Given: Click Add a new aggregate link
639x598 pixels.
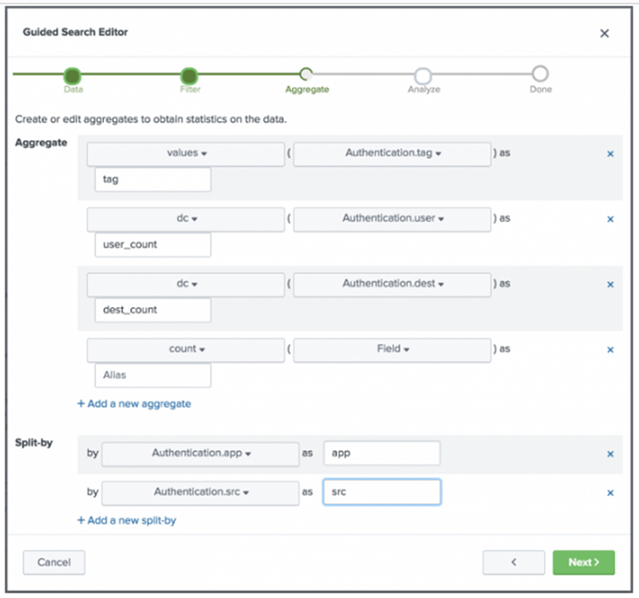Looking at the screenshot, I should tap(134, 404).
